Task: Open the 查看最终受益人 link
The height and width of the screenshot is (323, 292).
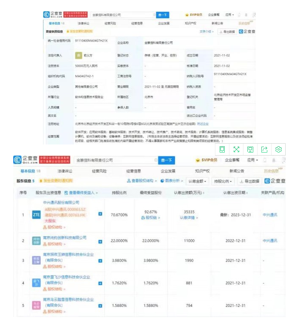Action: point(81,193)
